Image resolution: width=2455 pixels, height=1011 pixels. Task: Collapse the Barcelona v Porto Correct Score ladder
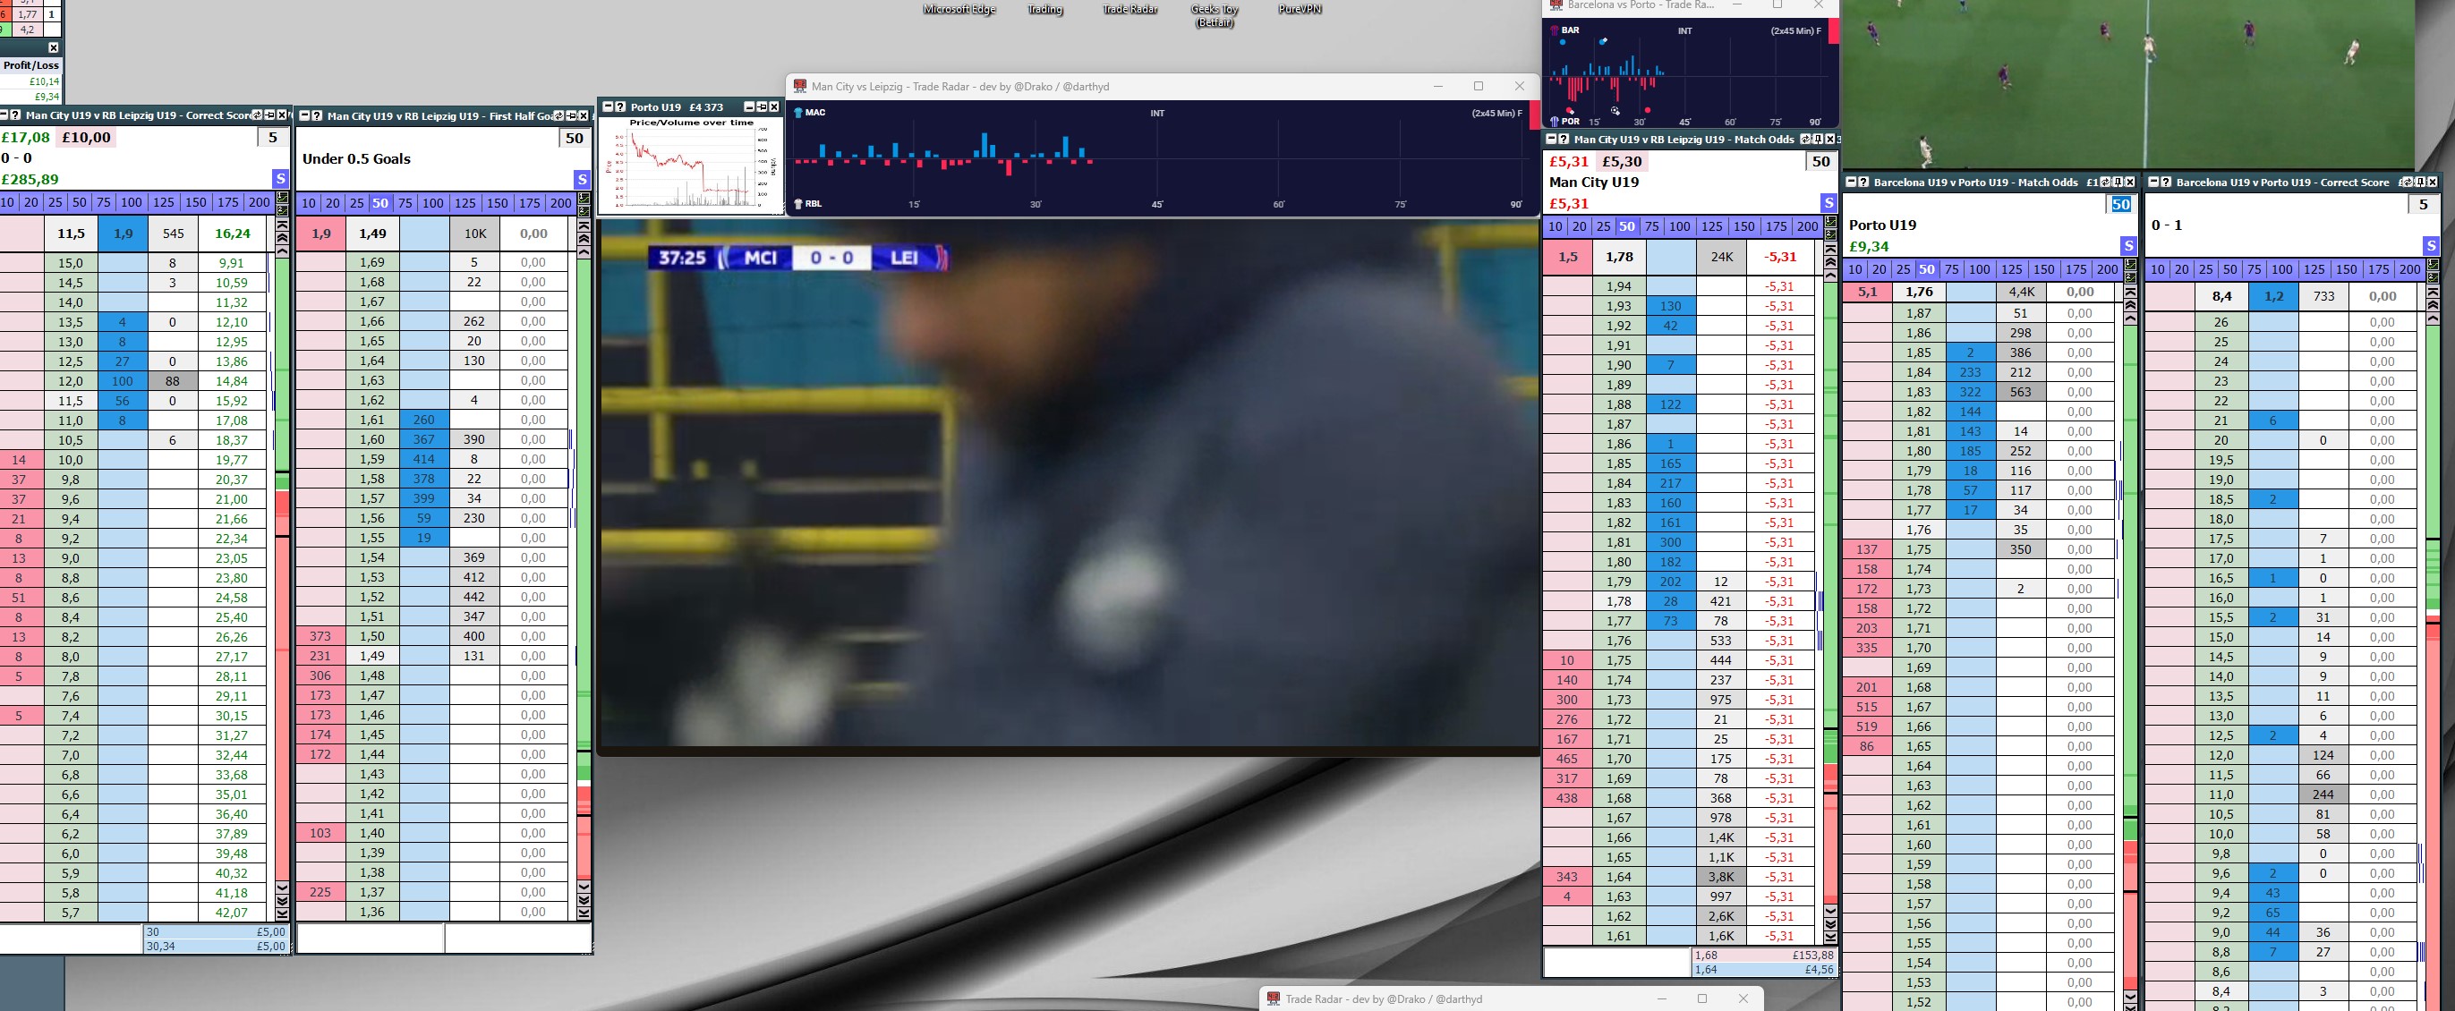coord(2154,182)
